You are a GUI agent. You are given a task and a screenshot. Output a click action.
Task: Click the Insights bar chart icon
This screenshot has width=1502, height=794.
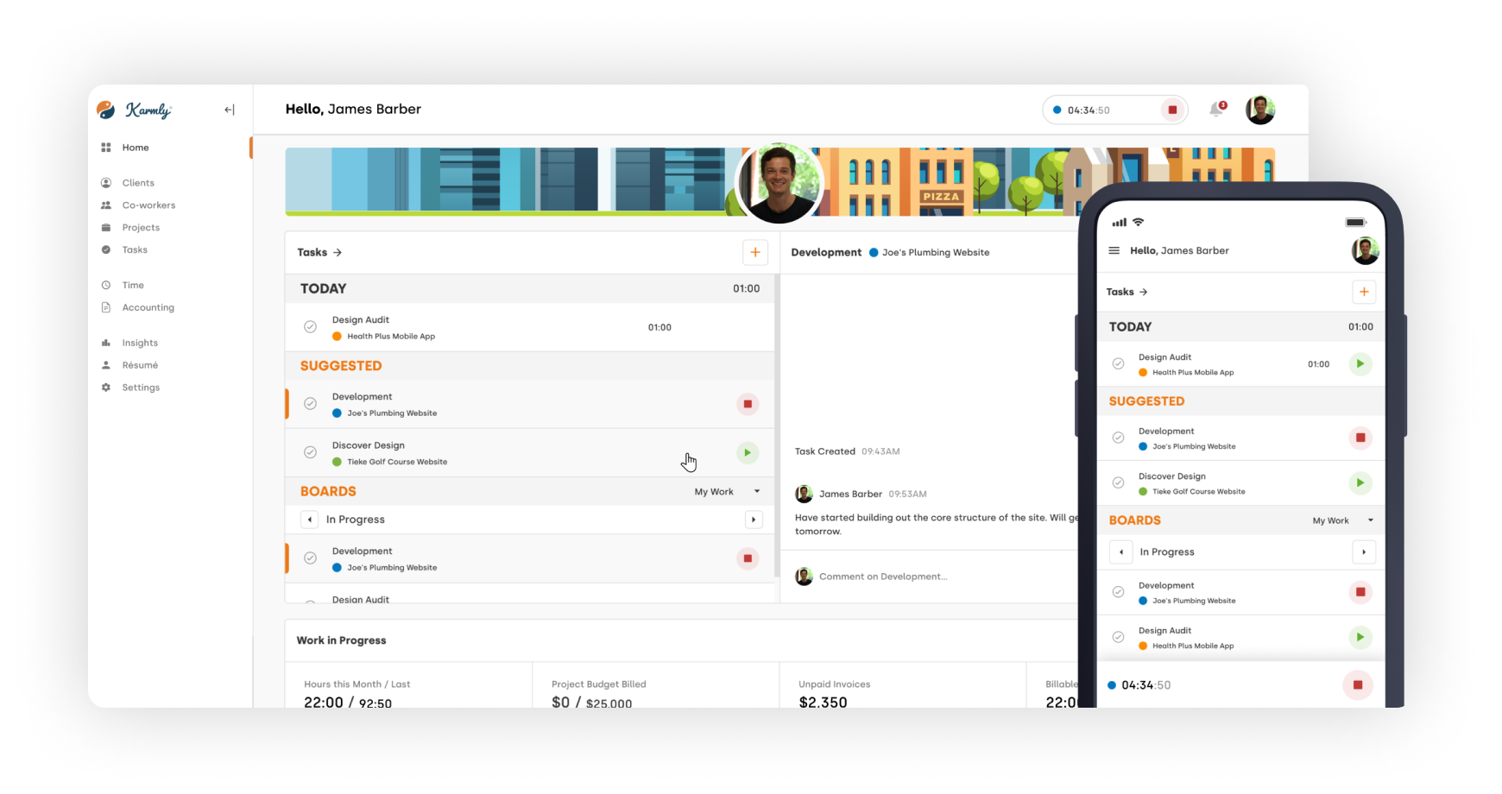pyautogui.click(x=106, y=343)
